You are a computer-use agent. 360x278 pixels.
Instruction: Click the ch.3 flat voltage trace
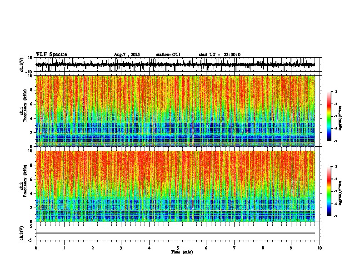tap(175, 233)
